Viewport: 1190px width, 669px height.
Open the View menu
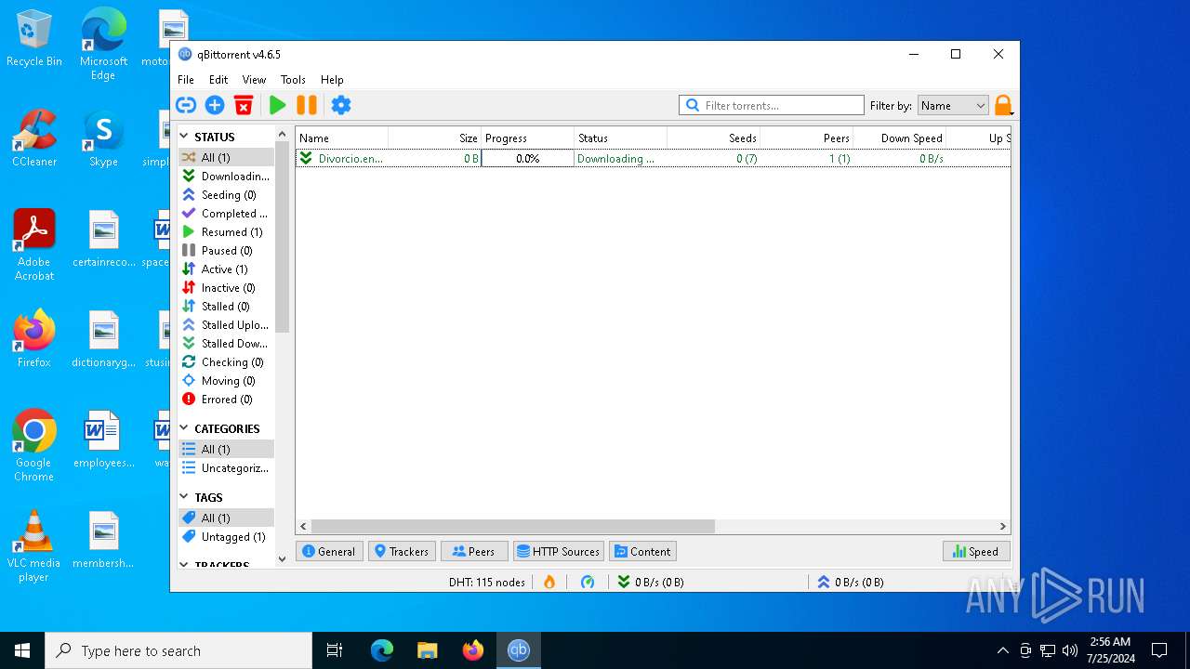pos(254,80)
